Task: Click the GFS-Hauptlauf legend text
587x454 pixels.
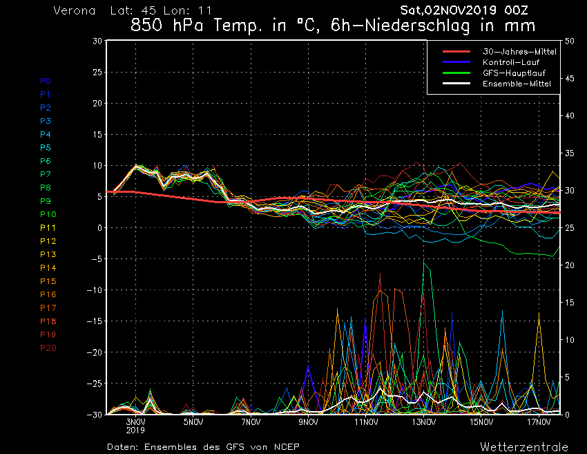Action: click(x=514, y=73)
